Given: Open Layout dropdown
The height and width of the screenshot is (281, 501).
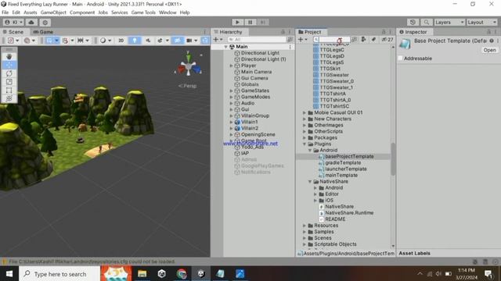Looking at the screenshot, I should point(482,23).
